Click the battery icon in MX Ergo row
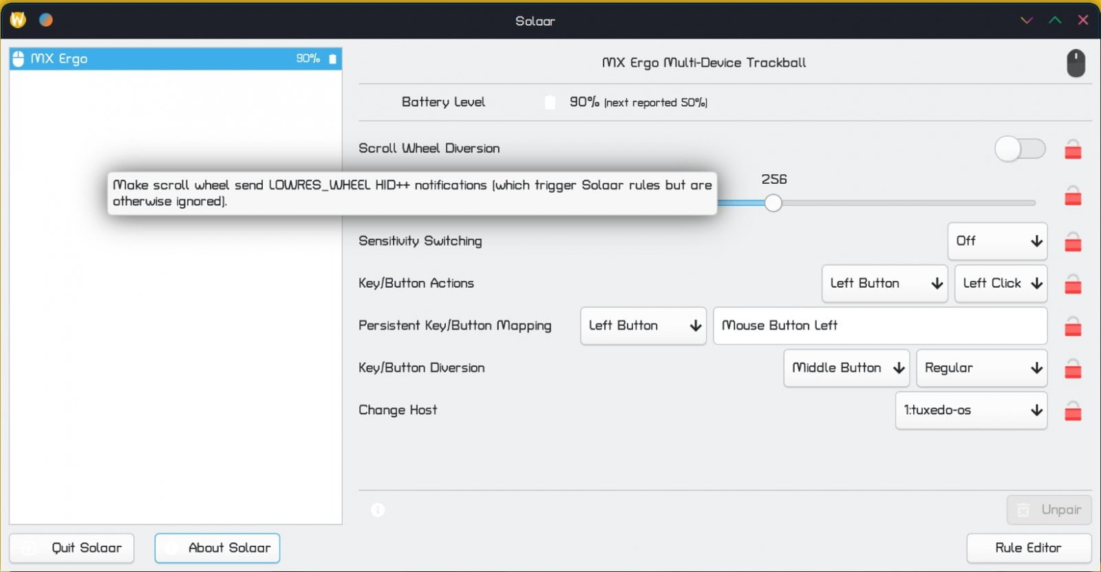This screenshot has width=1101, height=572. (x=333, y=59)
